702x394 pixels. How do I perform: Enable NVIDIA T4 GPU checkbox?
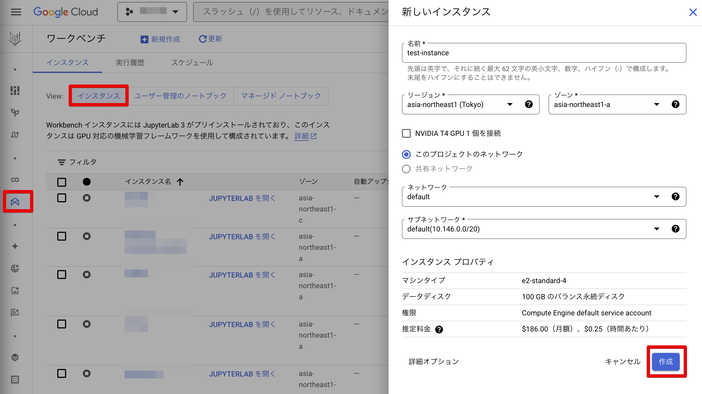tap(406, 133)
